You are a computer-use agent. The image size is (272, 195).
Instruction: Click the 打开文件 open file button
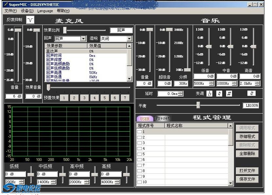click(x=247, y=171)
